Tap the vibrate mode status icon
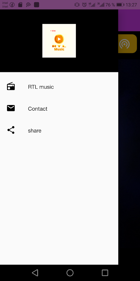This screenshot has height=281, width=140. 77,5
